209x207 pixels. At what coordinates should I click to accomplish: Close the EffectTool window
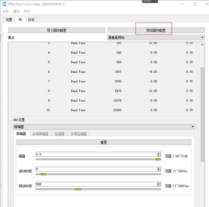(x=207, y=4)
